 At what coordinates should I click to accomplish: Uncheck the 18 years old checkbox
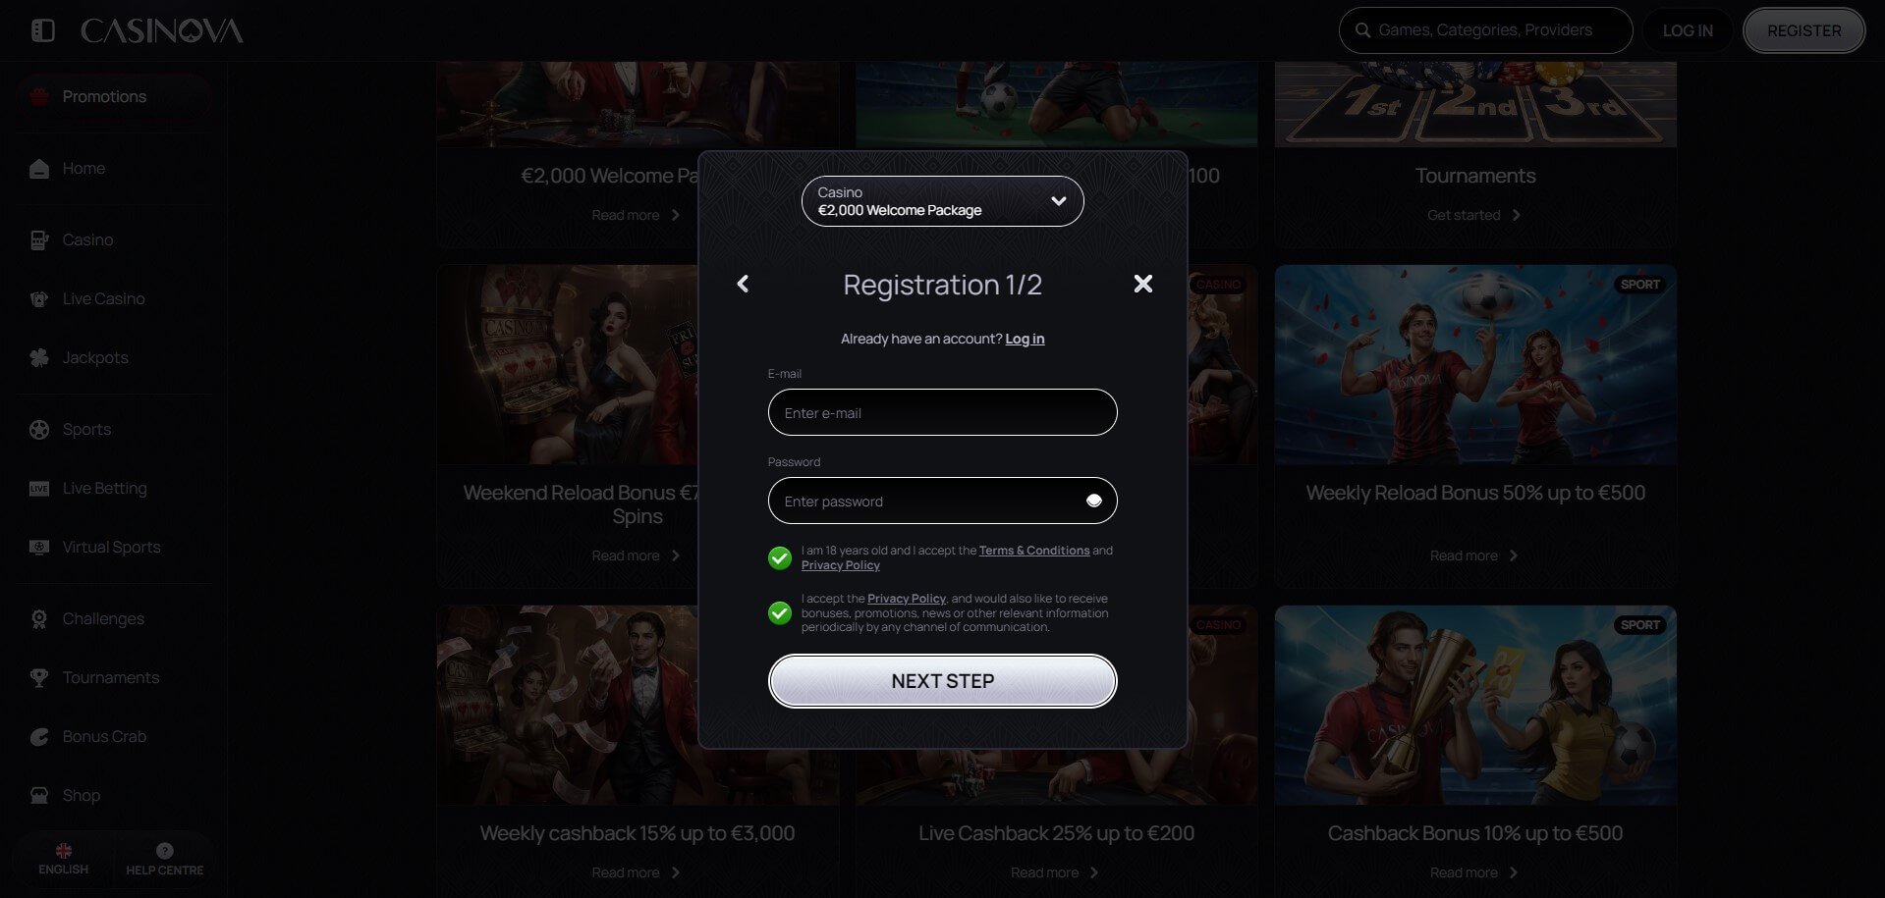click(x=780, y=557)
